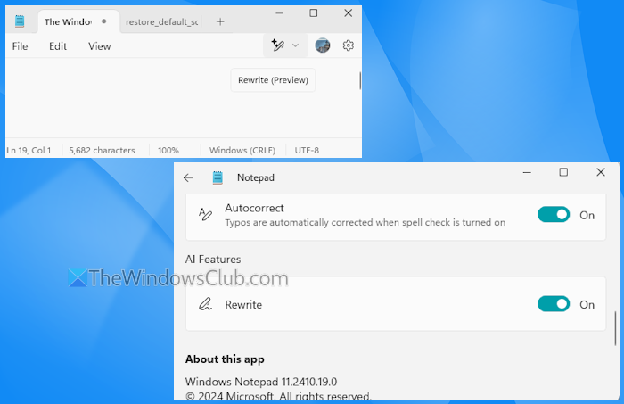
Task: Switch to the restore_default_sc tab
Action: pos(161,21)
